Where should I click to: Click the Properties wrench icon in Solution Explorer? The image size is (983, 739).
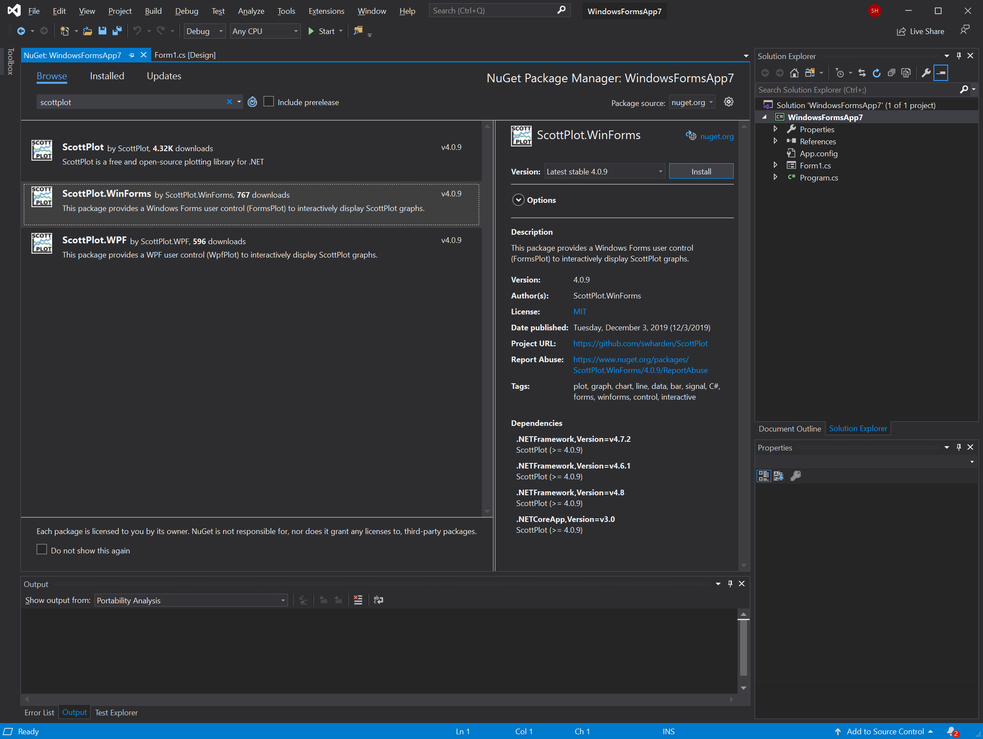pyautogui.click(x=926, y=72)
